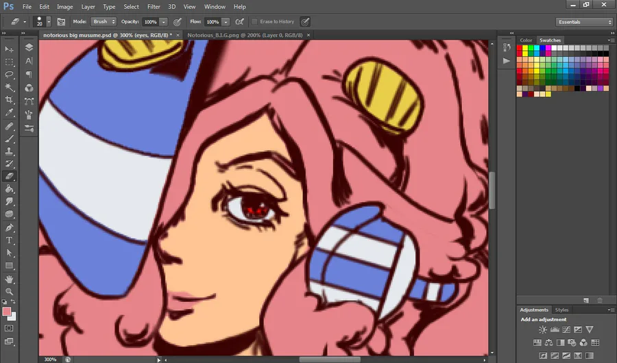Open the Layer menu
This screenshot has width=617, height=363.
point(88,7)
